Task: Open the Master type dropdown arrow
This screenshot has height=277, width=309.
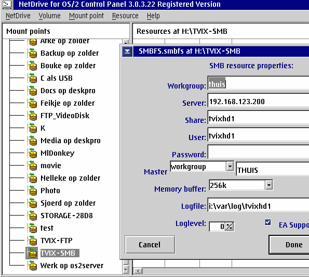Action: tap(230, 167)
